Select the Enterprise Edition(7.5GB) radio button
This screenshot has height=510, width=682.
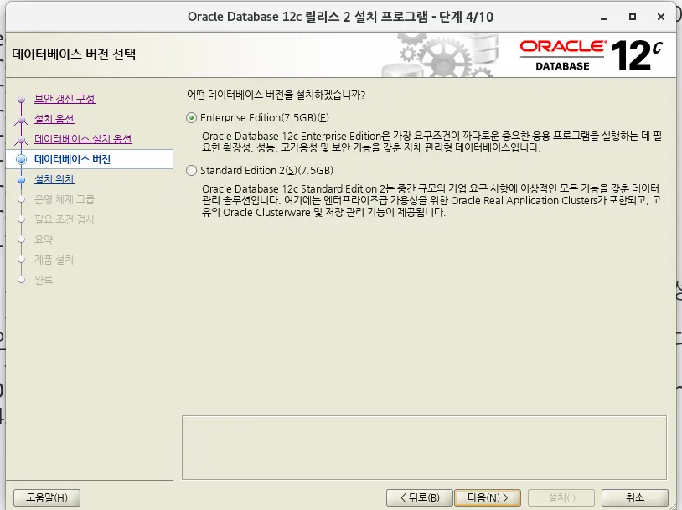pos(191,118)
